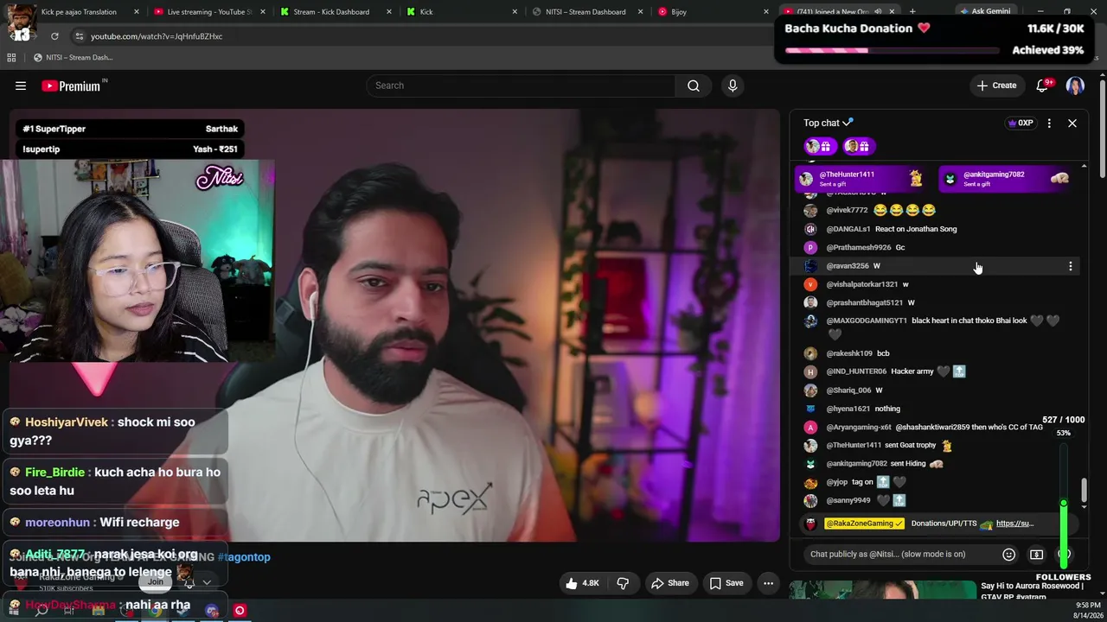Open the YouTube guide hamburger menu

tap(21, 86)
